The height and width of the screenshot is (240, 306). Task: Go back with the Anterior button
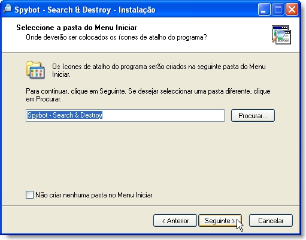(175, 221)
